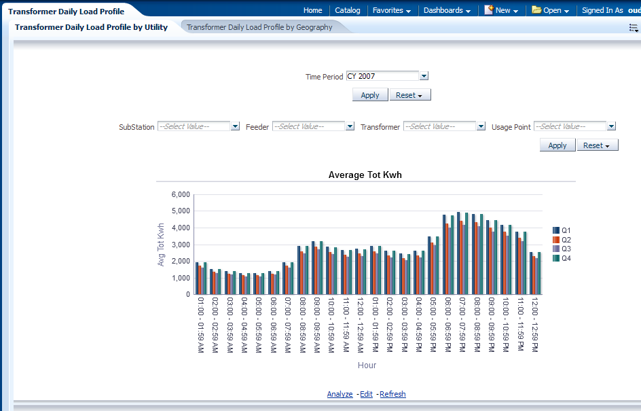Expand the Transformer dropdown arrow

[x=481, y=126]
